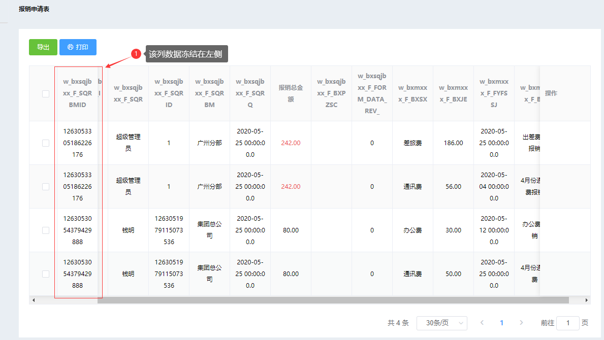Click the horizontal scrollbar right arrow

click(x=587, y=300)
